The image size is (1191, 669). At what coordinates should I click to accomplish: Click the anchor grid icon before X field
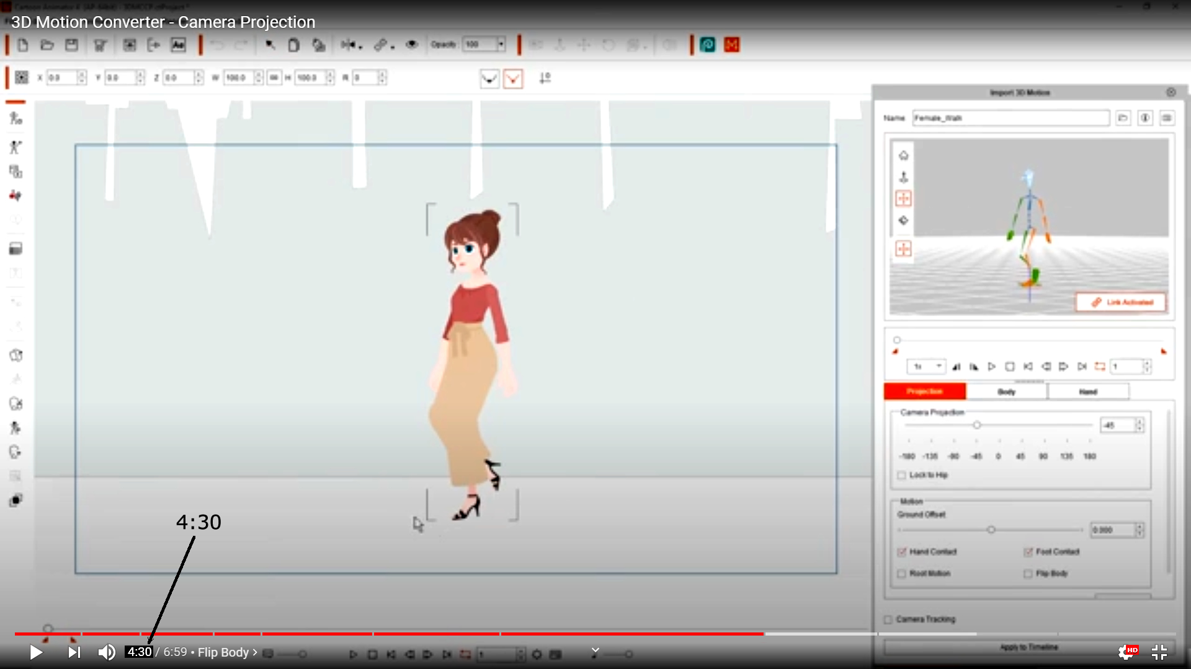(x=22, y=77)
